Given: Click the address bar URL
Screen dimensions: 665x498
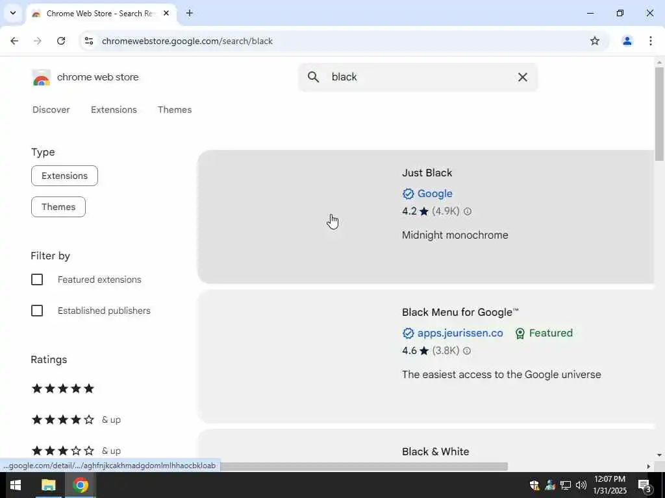Looking at the screenshot, I should tap(187, 41).
